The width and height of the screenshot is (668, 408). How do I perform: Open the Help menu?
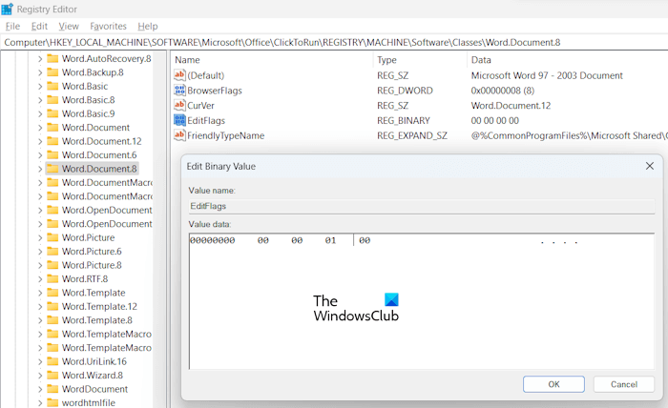tap(147, 27)
